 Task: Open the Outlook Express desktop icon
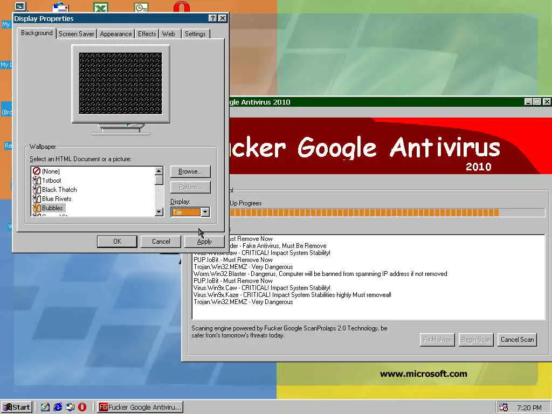60,7
